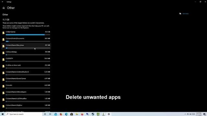Click folder icon beside Saved Games

click(x=4, y=80)
